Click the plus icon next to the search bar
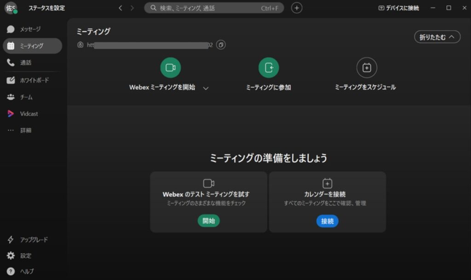Screen dimensions: 471x280 (x=297, y=8)
